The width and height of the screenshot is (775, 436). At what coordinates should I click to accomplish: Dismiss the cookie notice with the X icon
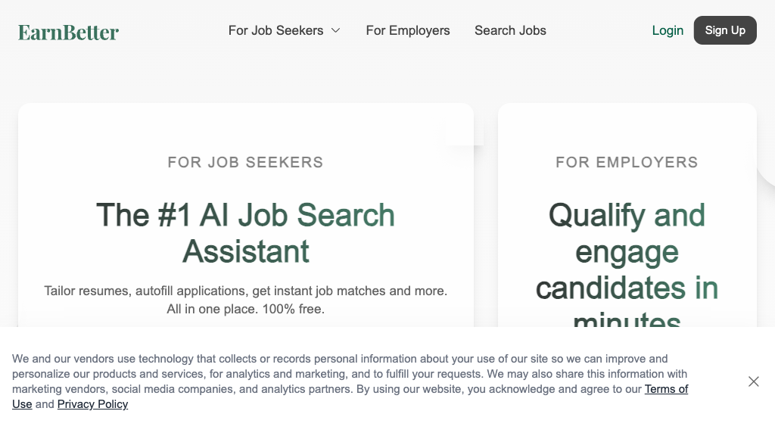point(754,381)
